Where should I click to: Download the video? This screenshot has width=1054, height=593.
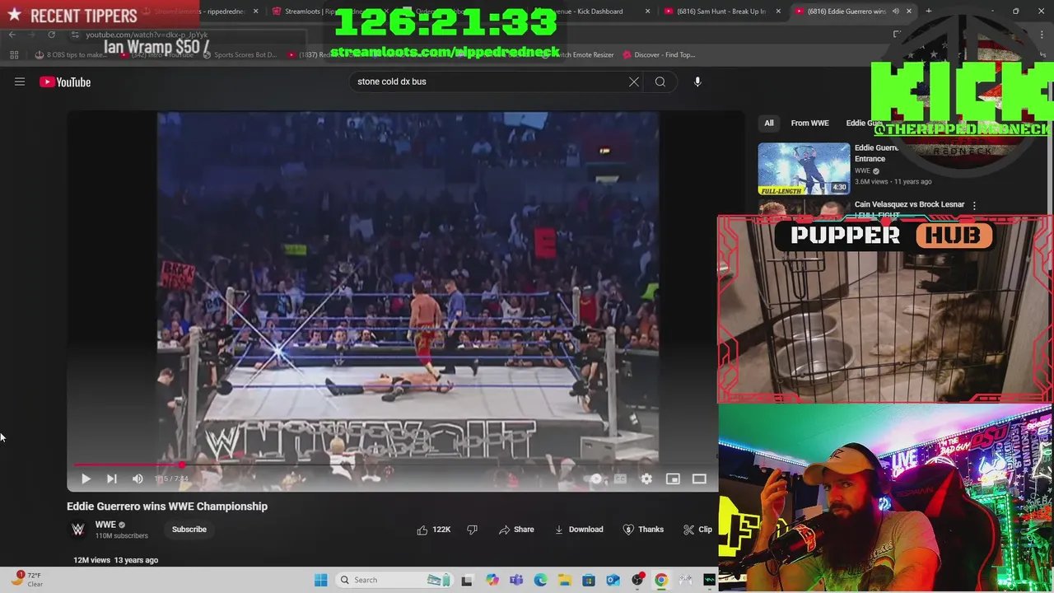pos(579,530)
